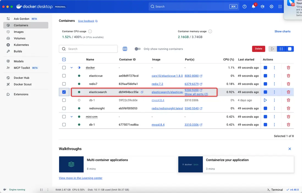
Task: Check the redis7 container checkbox
Action: click(64, 84)
